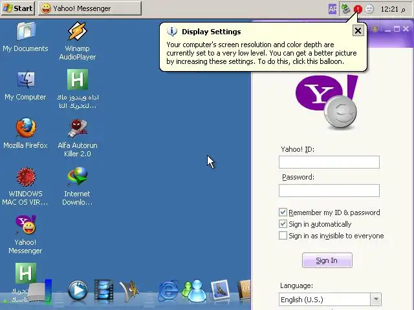Click the Display Settings info icon
Screen dimensions: 414x310
[172, 32]
